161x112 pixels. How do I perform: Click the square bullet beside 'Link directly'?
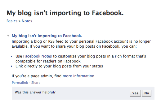coord(11,66)
